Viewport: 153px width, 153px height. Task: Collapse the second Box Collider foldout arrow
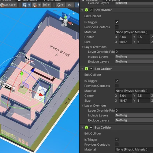(x=82, y=69)
